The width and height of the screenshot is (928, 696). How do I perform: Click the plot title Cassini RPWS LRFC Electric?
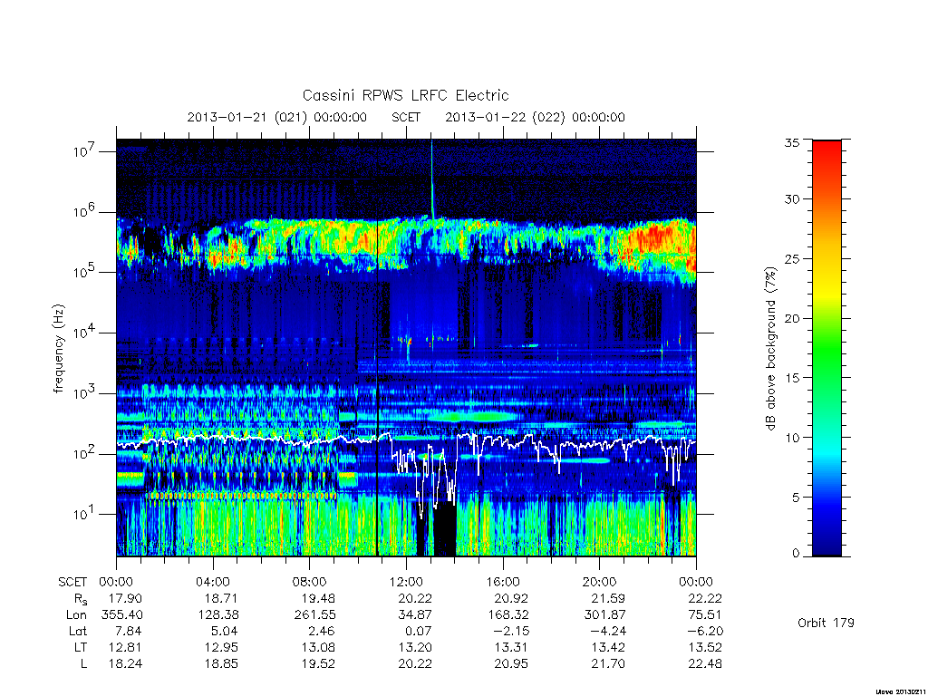click(x=405, y=95)
